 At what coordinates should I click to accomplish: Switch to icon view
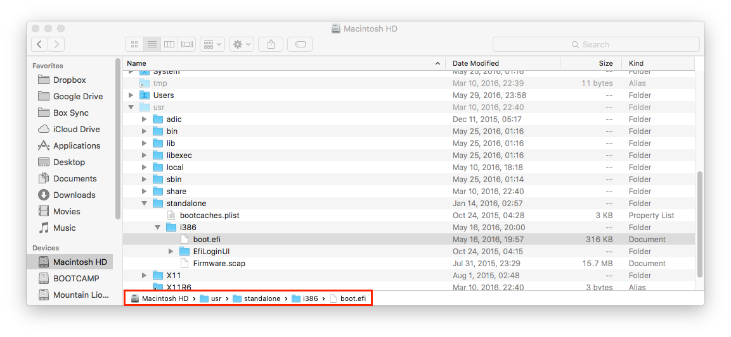(x=134, y=44)
